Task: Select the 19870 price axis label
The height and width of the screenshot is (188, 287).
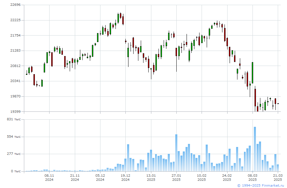Action: (x=15, y=96)
